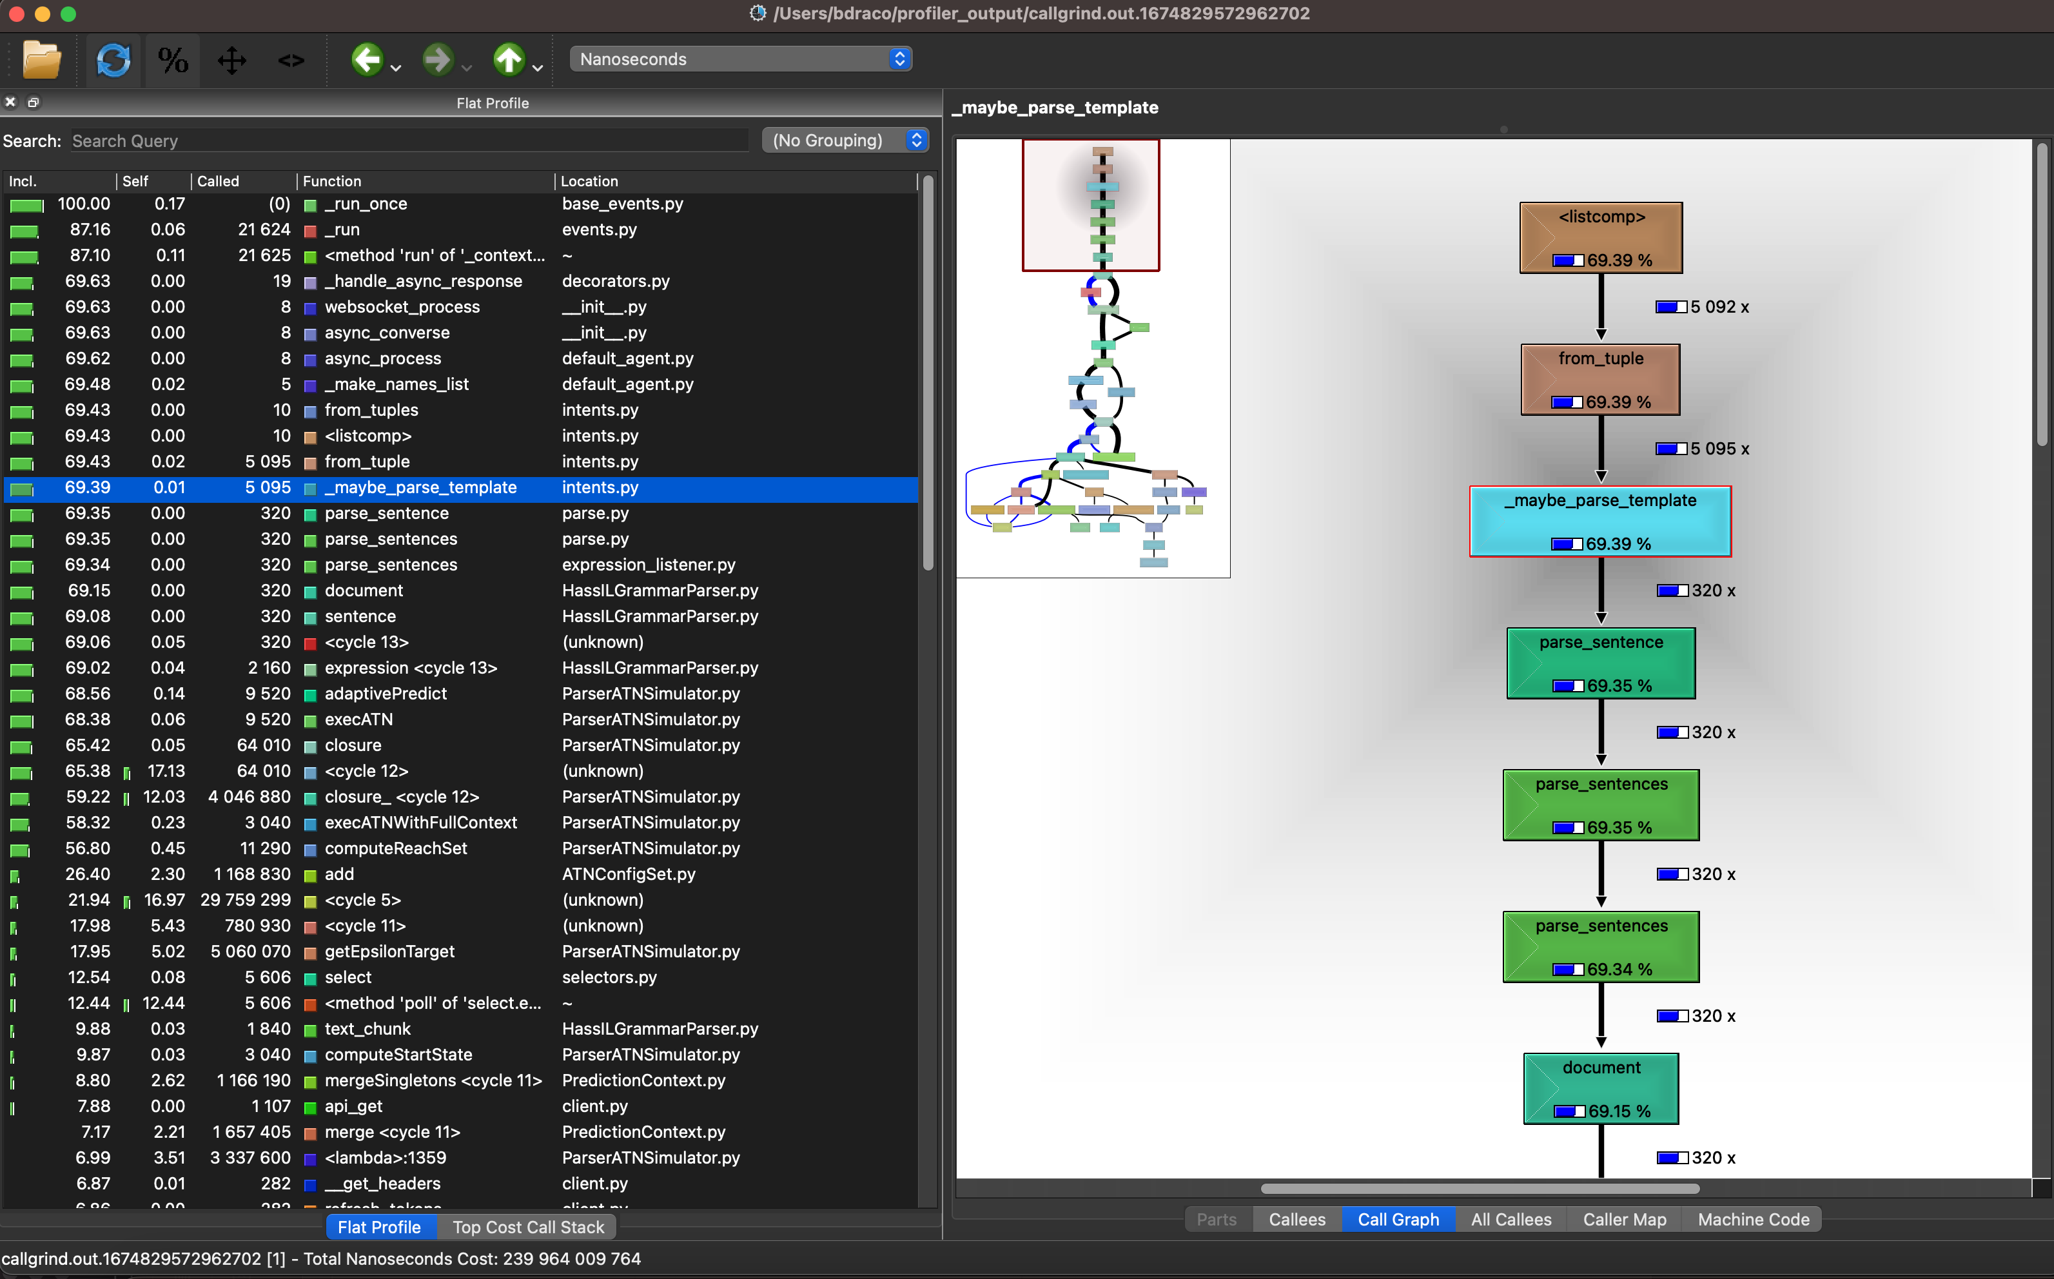The image size is (2054, 1279).
Task: Select the parse_sentence node in the call graph
Action: coord(1599,663)
